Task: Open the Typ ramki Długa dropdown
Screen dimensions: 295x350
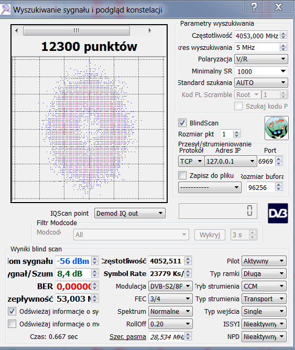Action: pos(264,273)
